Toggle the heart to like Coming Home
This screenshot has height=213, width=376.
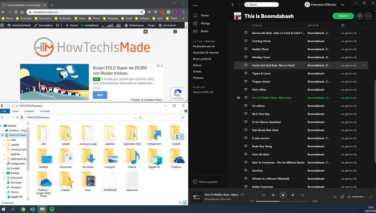[246, 41]
